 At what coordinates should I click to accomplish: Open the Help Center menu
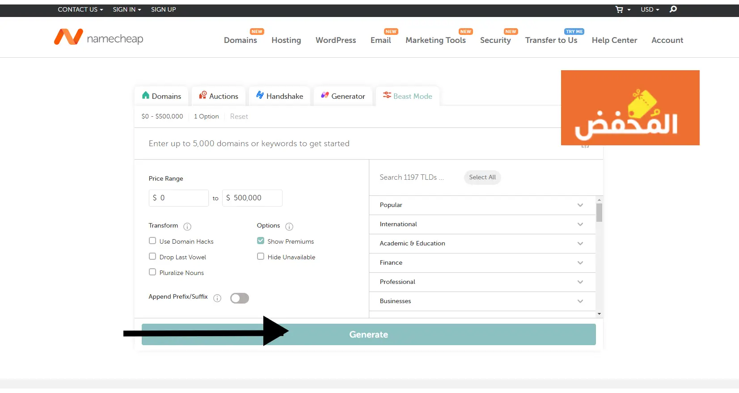tap(614, 40)
